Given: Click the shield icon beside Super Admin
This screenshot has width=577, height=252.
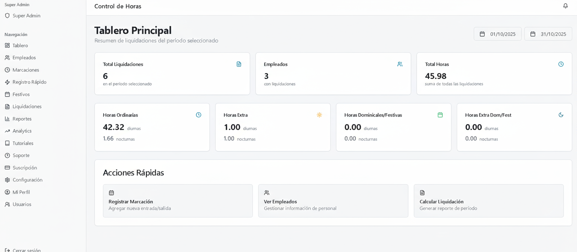Looking at the screenshot, I should (x=7, y=16).
